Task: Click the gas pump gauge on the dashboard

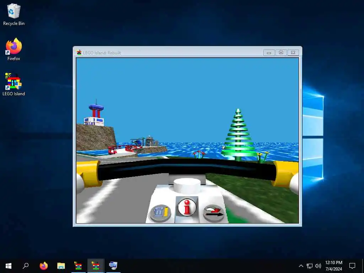Action: 160,213
